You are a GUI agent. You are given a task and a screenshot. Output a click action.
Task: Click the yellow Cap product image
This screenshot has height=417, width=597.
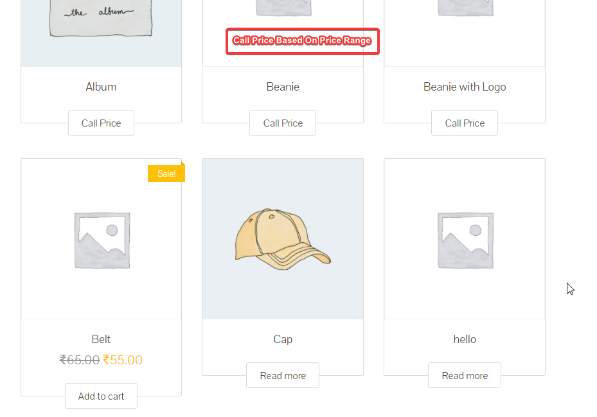283,239
